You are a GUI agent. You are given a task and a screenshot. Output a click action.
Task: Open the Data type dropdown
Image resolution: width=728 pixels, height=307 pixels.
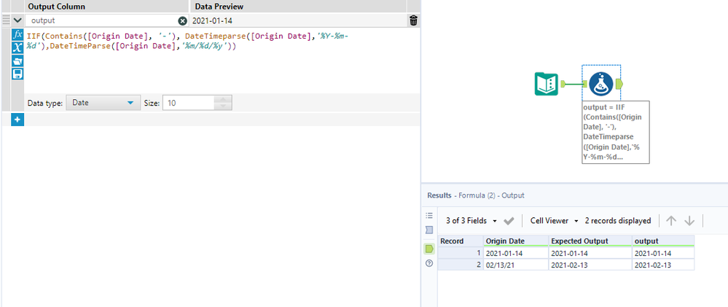pos(103,103)
